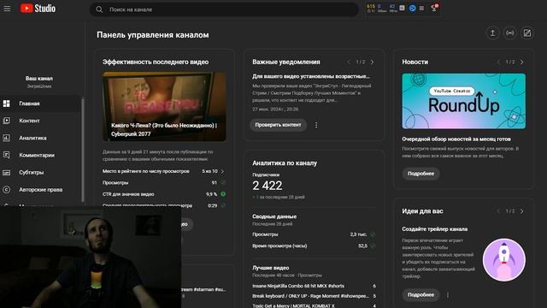The width and height of the screenshot is (547, 308).
Task: Open Break keyboard ONLY UP video row
Action: 314,296
